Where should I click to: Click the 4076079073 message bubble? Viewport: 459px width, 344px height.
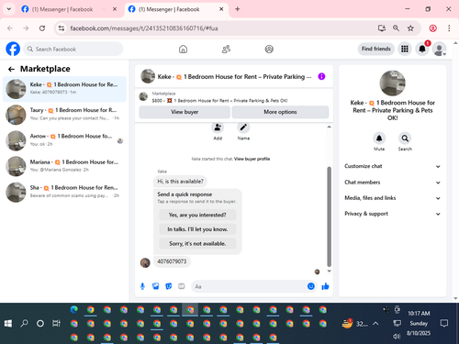click(172, 261)
